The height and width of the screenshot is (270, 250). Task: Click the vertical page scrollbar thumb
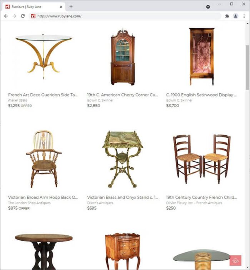(x=247, y=67)
